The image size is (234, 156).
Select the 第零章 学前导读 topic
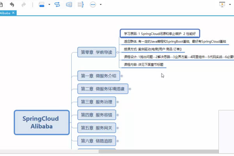tap(97, 52)
